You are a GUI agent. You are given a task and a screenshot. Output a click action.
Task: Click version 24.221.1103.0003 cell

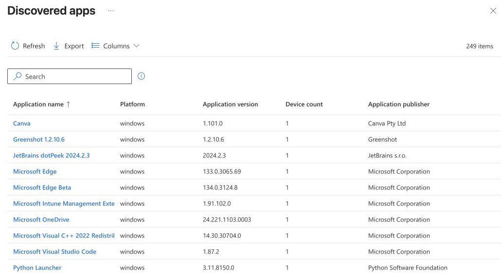pos(227,220)
